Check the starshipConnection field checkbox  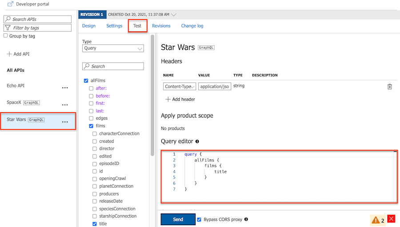click(x=95, y=216)
